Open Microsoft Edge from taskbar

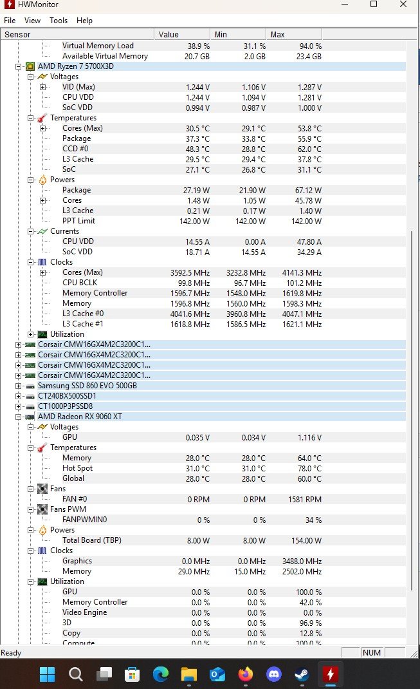click(161, 674)
